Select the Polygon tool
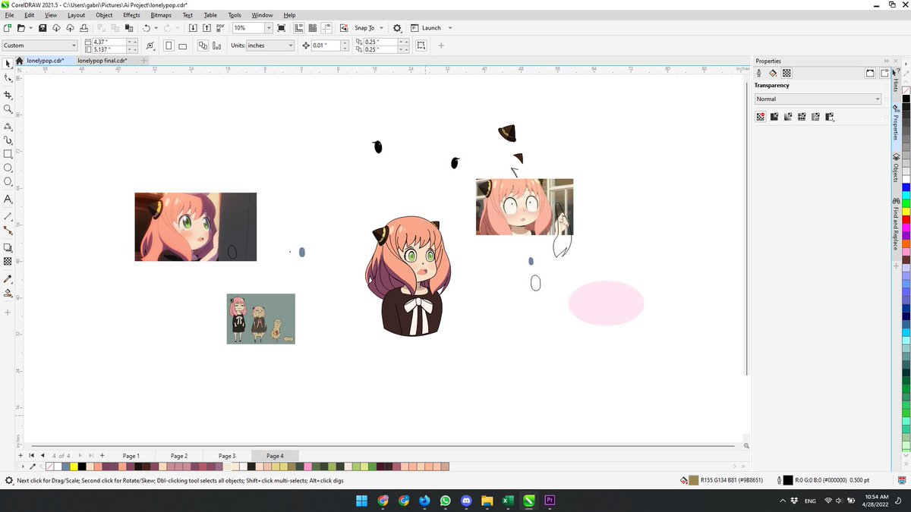This screenshot has width=911, height=512. click(x=8, y=181)
